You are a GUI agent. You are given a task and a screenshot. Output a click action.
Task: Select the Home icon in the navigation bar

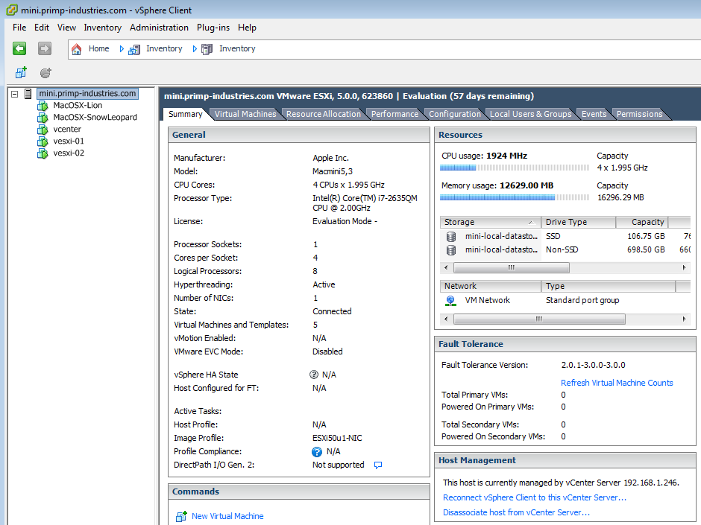coord(78,48)
